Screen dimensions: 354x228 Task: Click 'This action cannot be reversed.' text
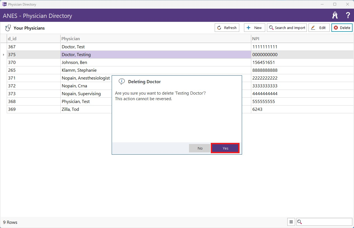[x=143, y=99]
